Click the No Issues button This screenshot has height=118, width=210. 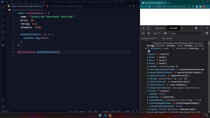(167, 38)
